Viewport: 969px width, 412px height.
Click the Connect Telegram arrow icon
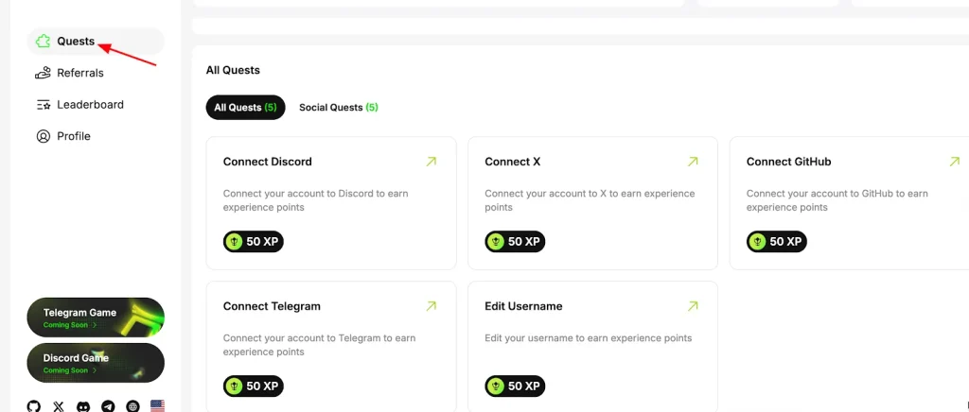click(x=432, y=306)
